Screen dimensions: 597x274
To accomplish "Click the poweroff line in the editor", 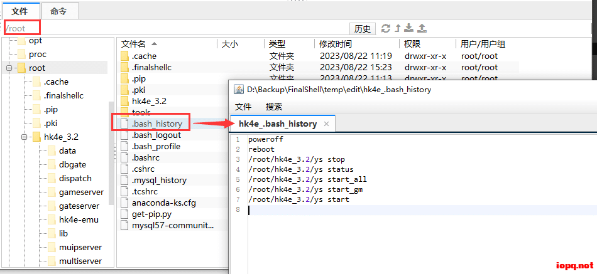I will click(266, 139).
